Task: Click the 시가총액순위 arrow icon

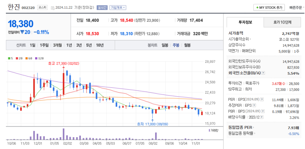Action: click(251, 39)
